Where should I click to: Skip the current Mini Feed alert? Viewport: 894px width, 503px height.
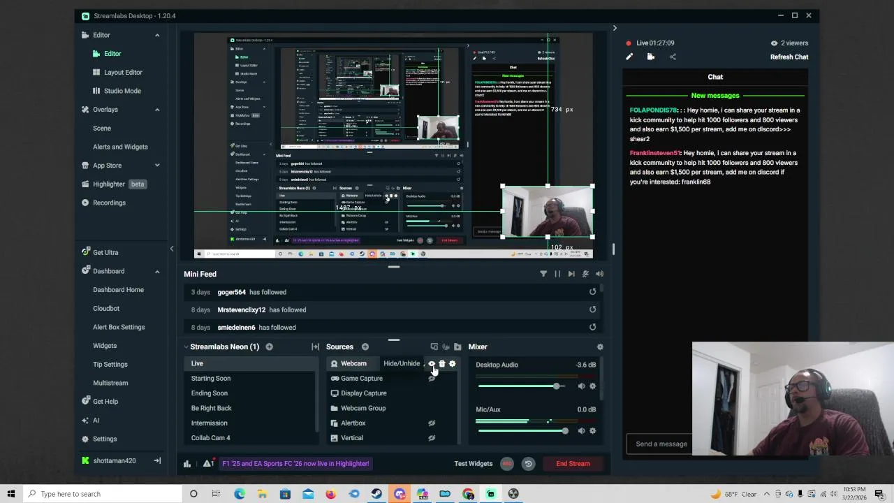[571, 274]
